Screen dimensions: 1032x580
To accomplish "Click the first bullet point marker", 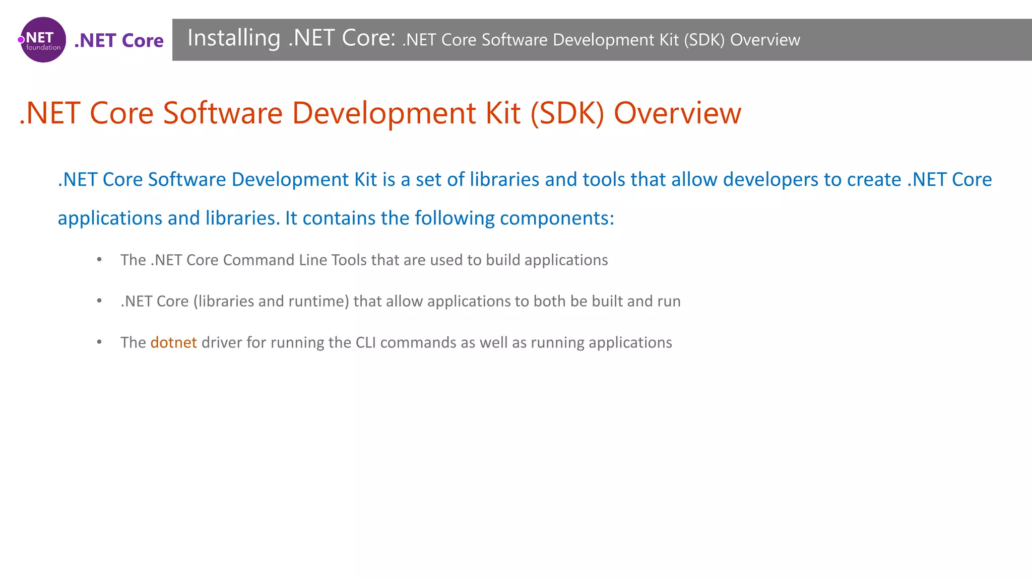I will [99, 260].
